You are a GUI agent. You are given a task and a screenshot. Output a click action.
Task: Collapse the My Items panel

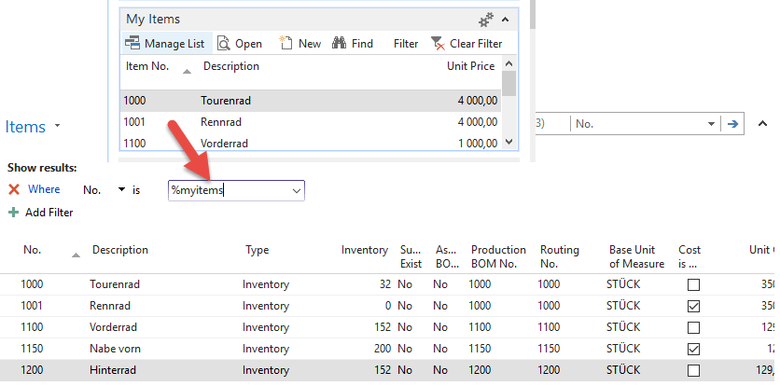(x=506, y=19)
